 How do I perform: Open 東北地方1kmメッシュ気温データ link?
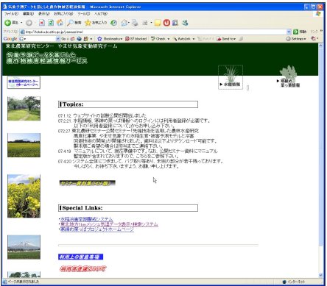109,224
